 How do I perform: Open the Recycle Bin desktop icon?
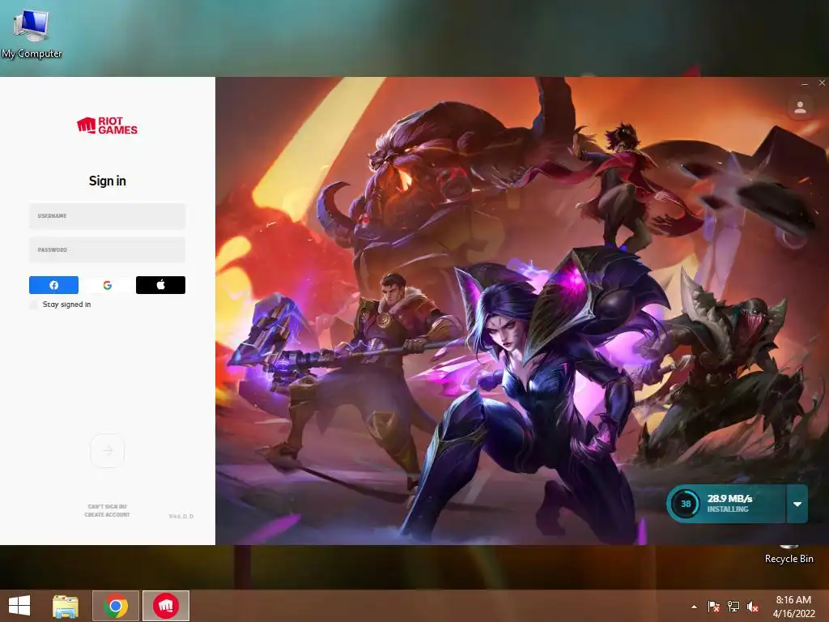point(789,554)
